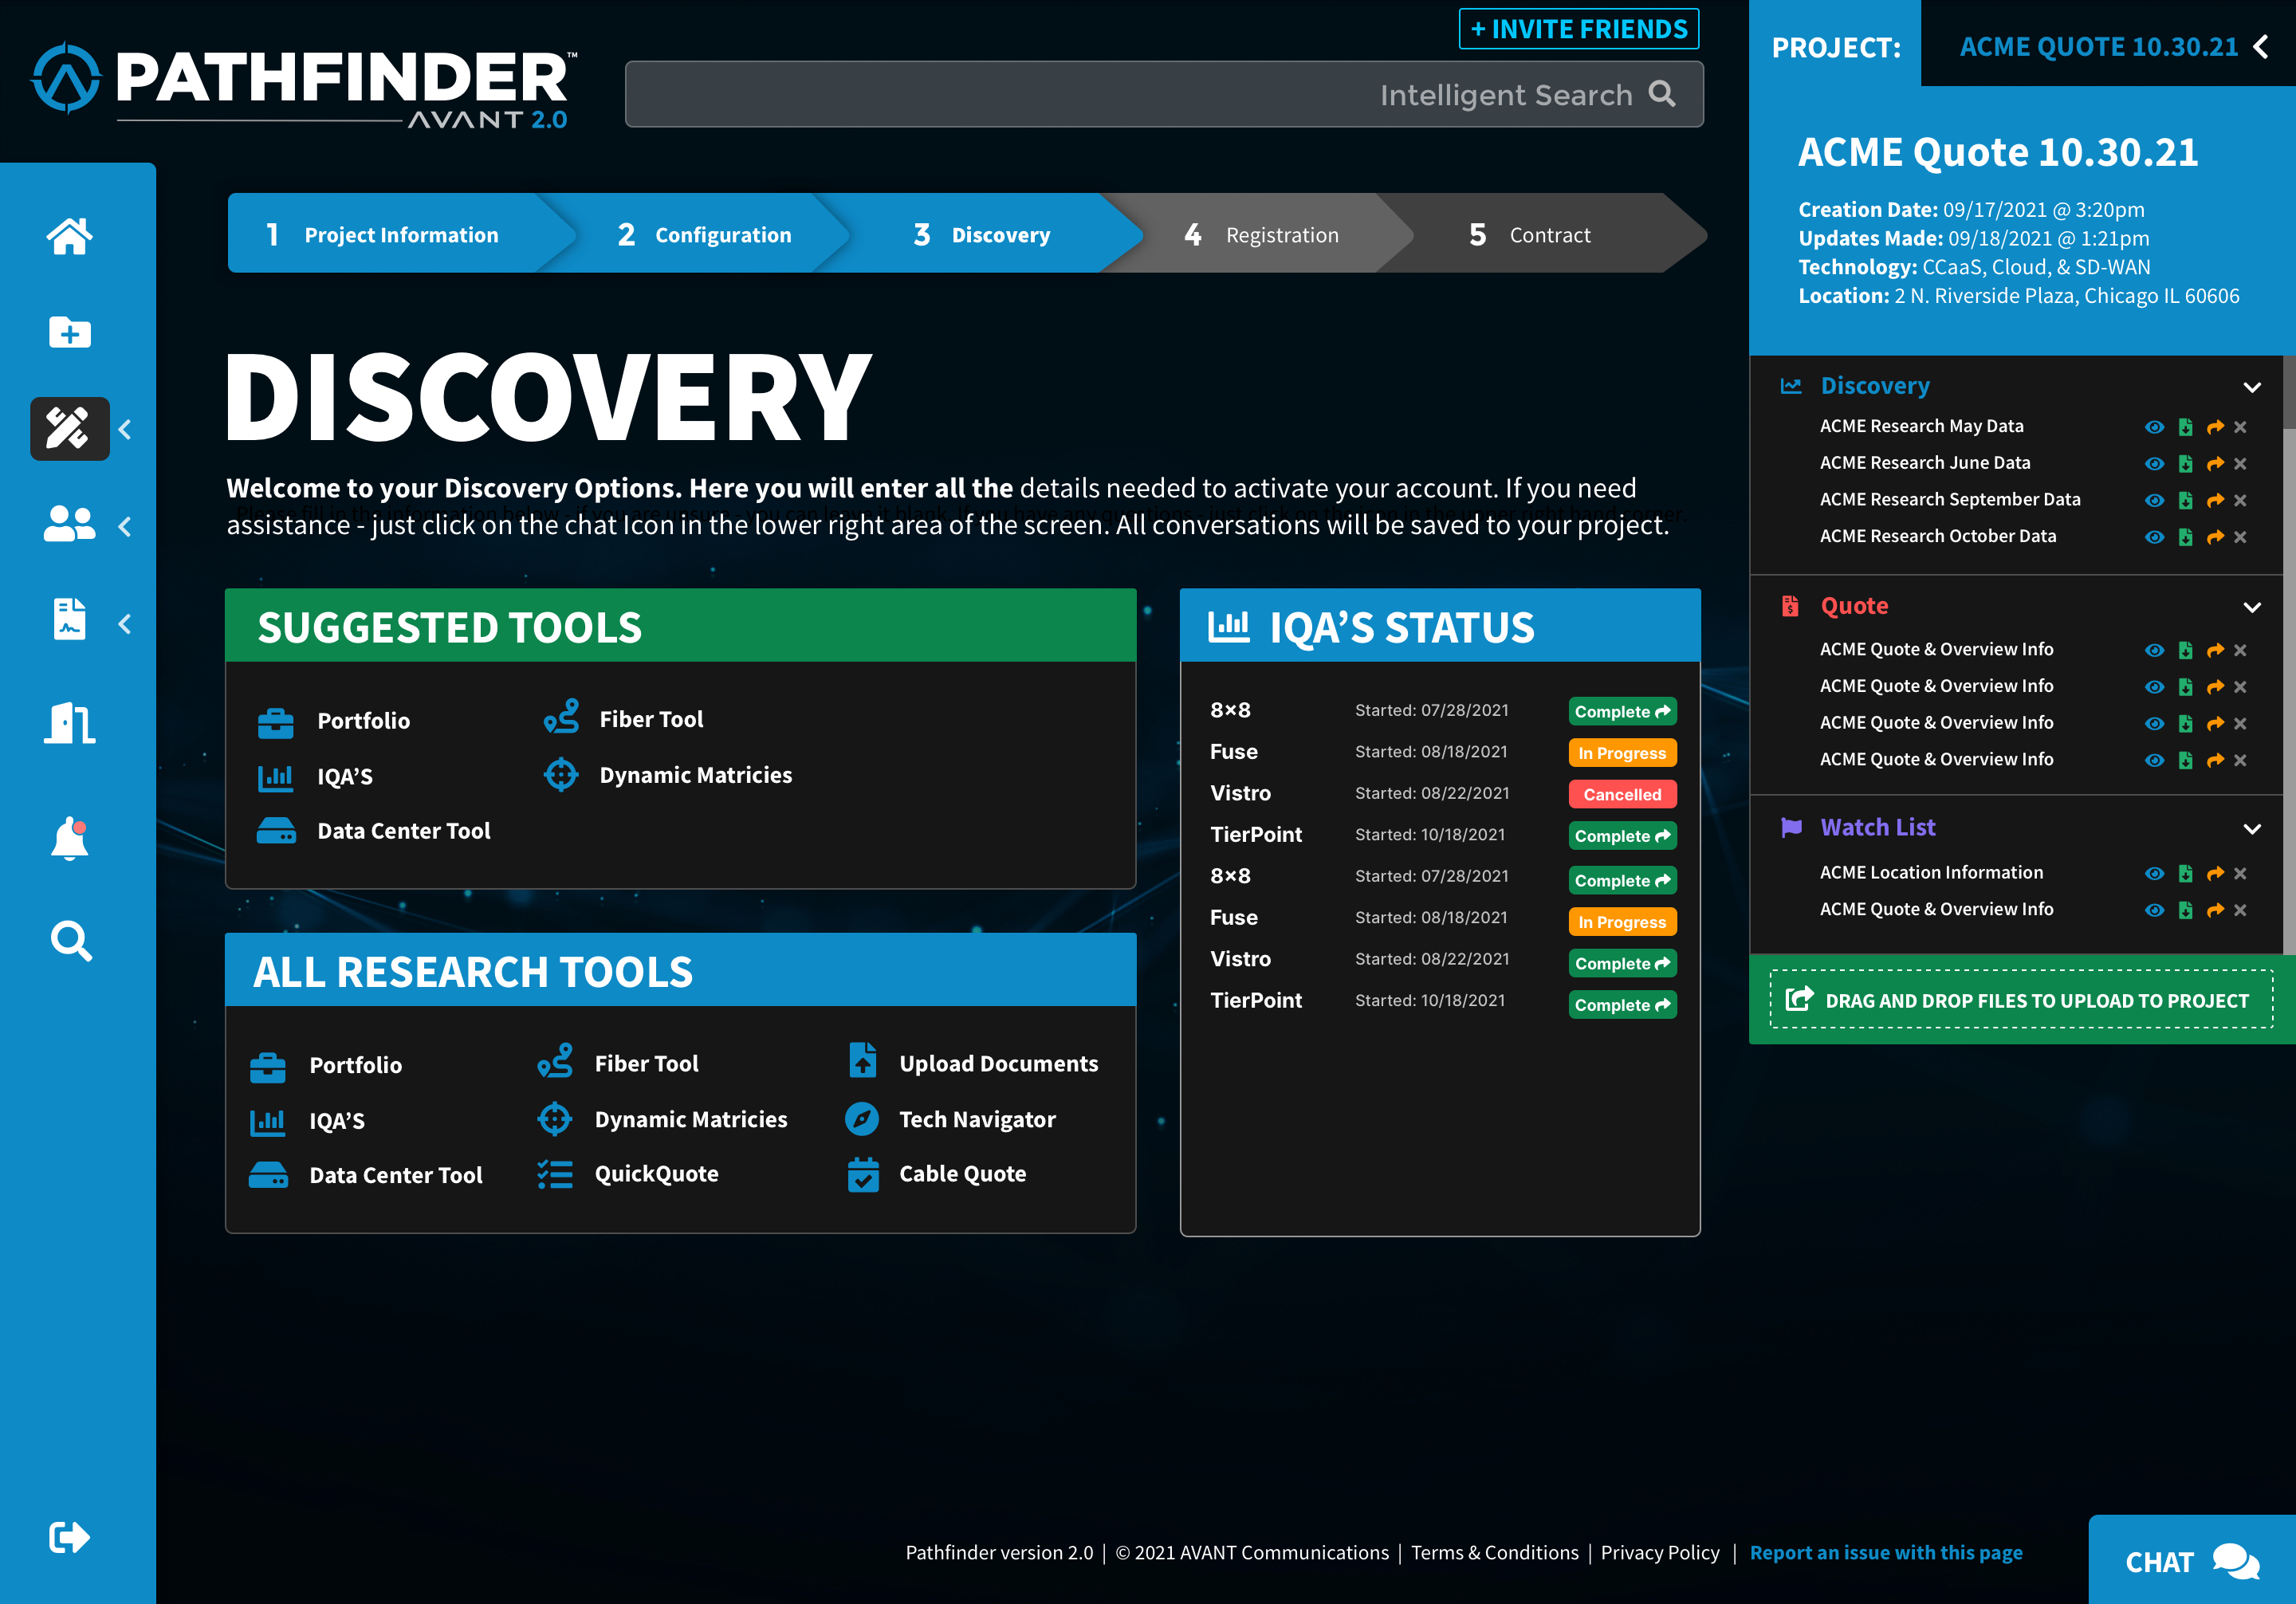The height and width of the screenshot is (1604, 2296).
Task: Click Cancelled badge for Vistro
Action: coord(1622,794)
